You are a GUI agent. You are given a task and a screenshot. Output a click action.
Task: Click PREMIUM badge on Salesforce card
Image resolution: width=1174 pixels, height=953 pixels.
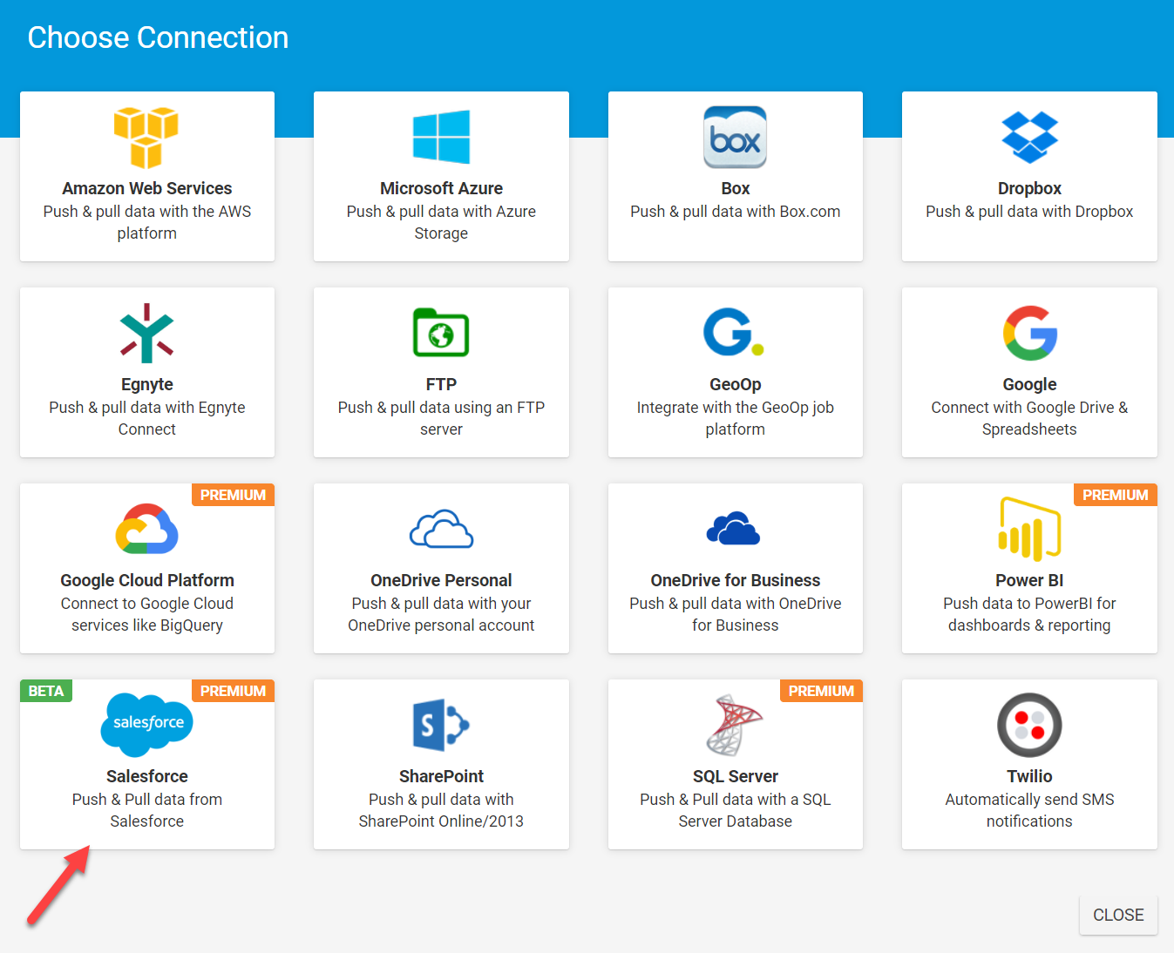[233, 691]
